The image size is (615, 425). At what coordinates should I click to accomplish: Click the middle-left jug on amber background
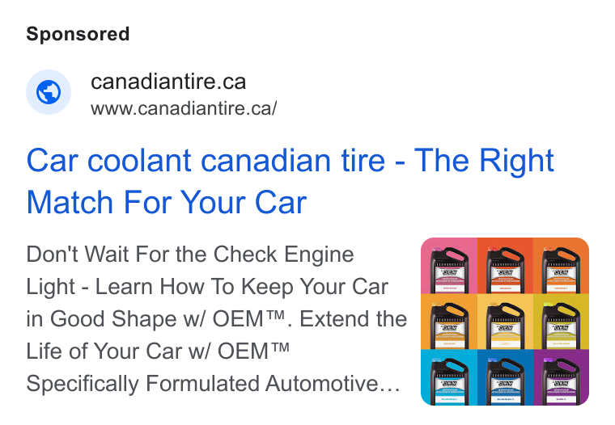tap(449, 322)
